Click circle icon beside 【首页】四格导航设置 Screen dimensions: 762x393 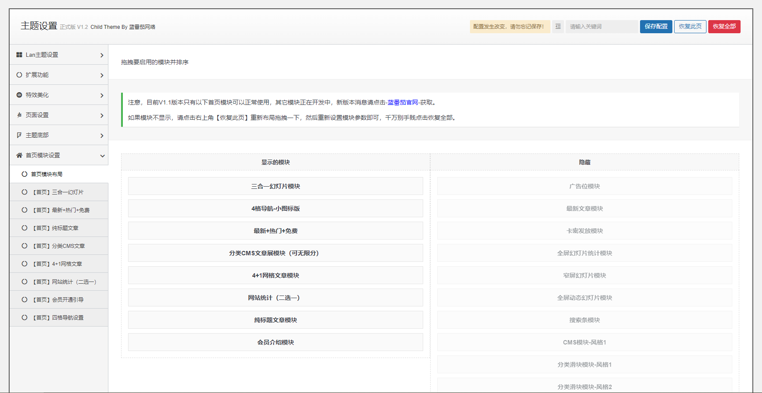24,317
